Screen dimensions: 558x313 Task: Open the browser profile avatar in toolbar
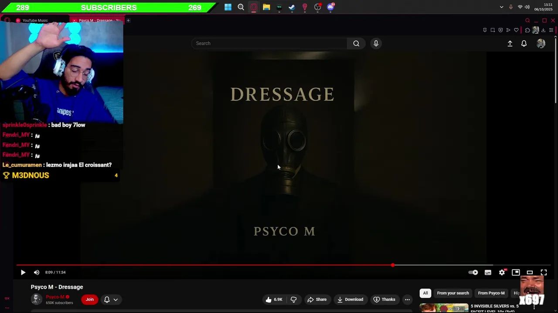[x=535, y=30]
